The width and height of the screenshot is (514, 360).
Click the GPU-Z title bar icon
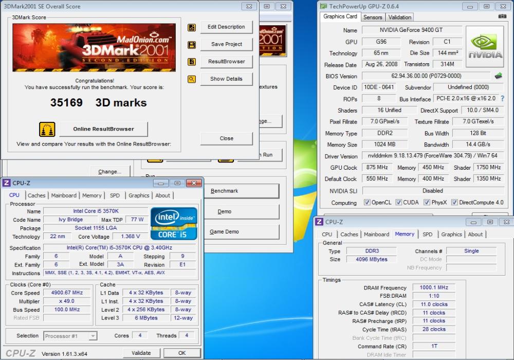[323, 6]
